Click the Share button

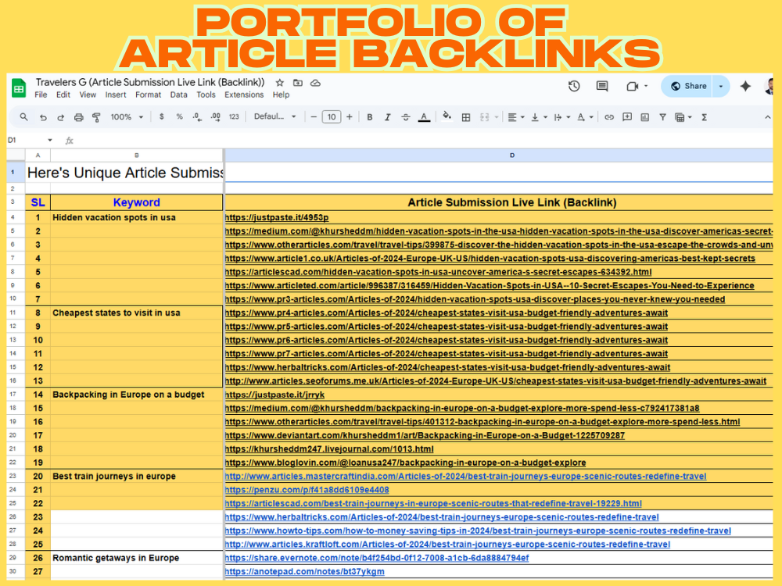(x=688, y=86)
